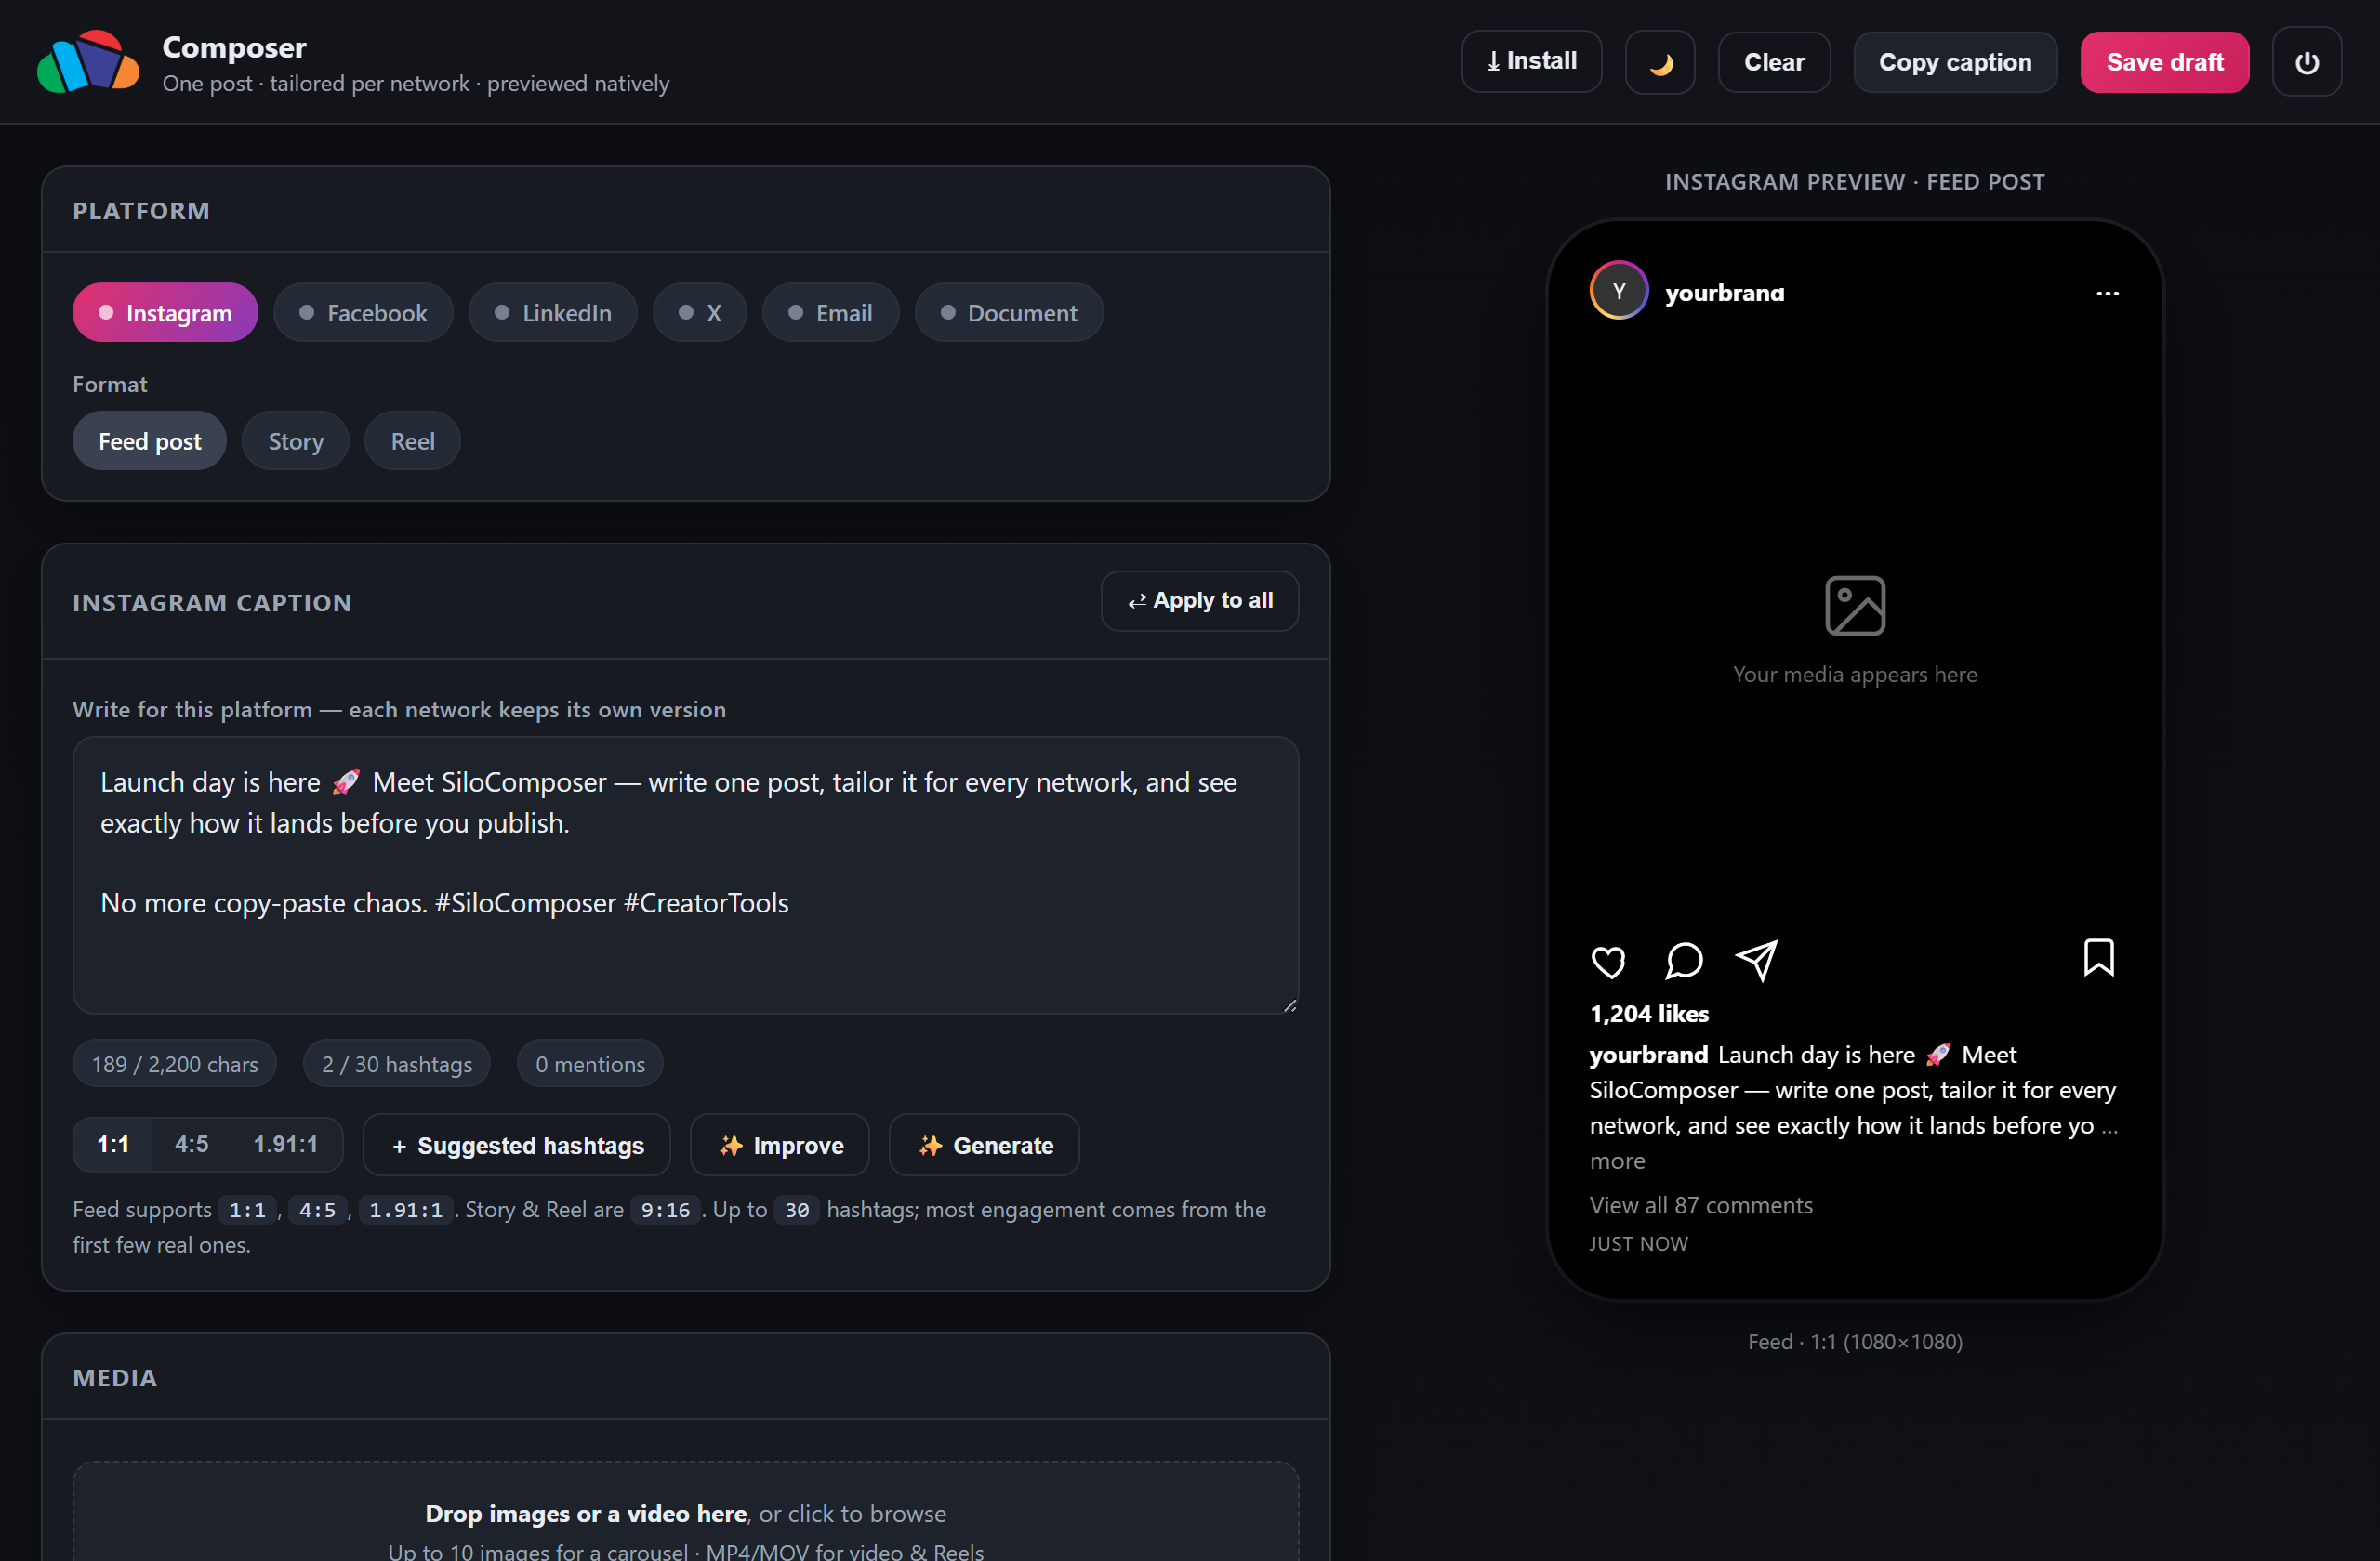Click the 9:16 ratio code in hint text

[x=665, y=1210]
